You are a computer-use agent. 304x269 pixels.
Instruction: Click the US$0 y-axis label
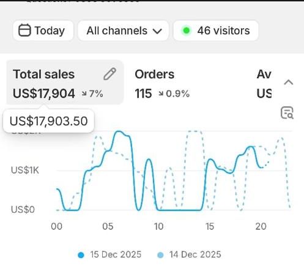23,210
